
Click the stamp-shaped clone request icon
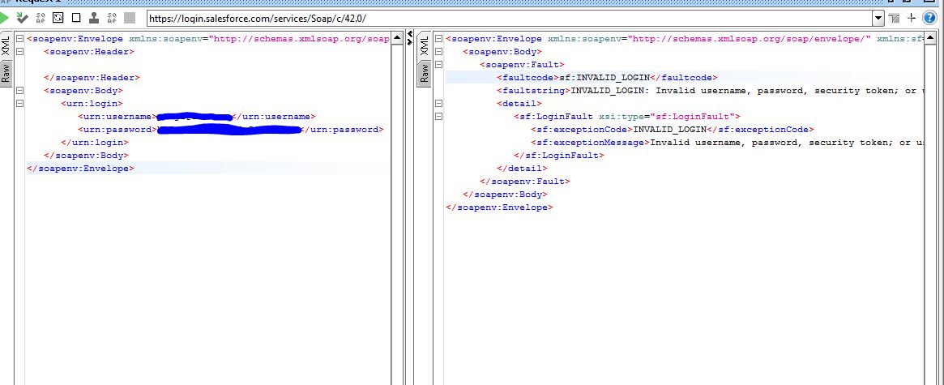[x=94, y=18]
